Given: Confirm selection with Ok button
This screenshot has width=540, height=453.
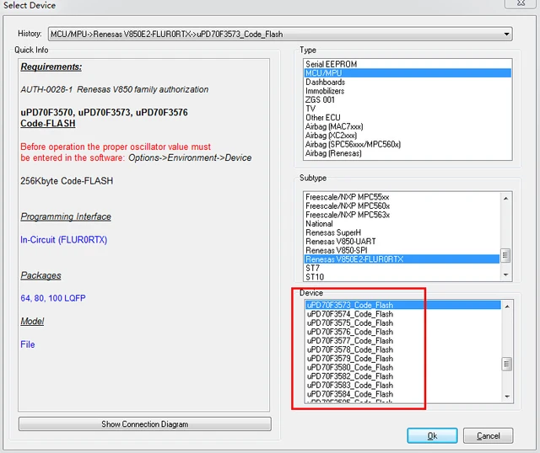Looking at the screenshot, I should point(432,436).
